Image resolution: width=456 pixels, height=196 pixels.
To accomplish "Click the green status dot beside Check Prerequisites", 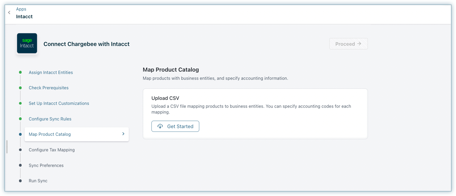I will pos(20,88).
